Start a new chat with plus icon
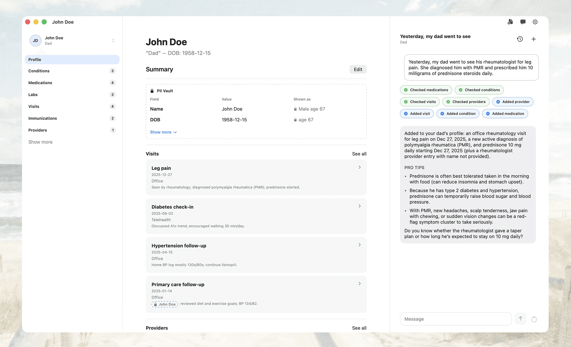 click(x=534, y=39)
